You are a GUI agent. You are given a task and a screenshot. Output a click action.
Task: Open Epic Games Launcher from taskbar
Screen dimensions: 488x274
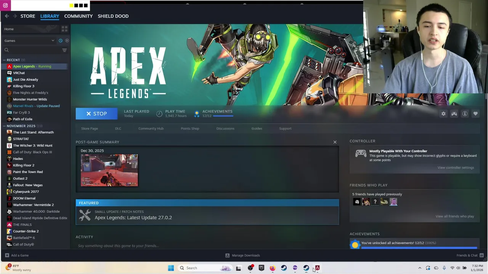(261, 268)
